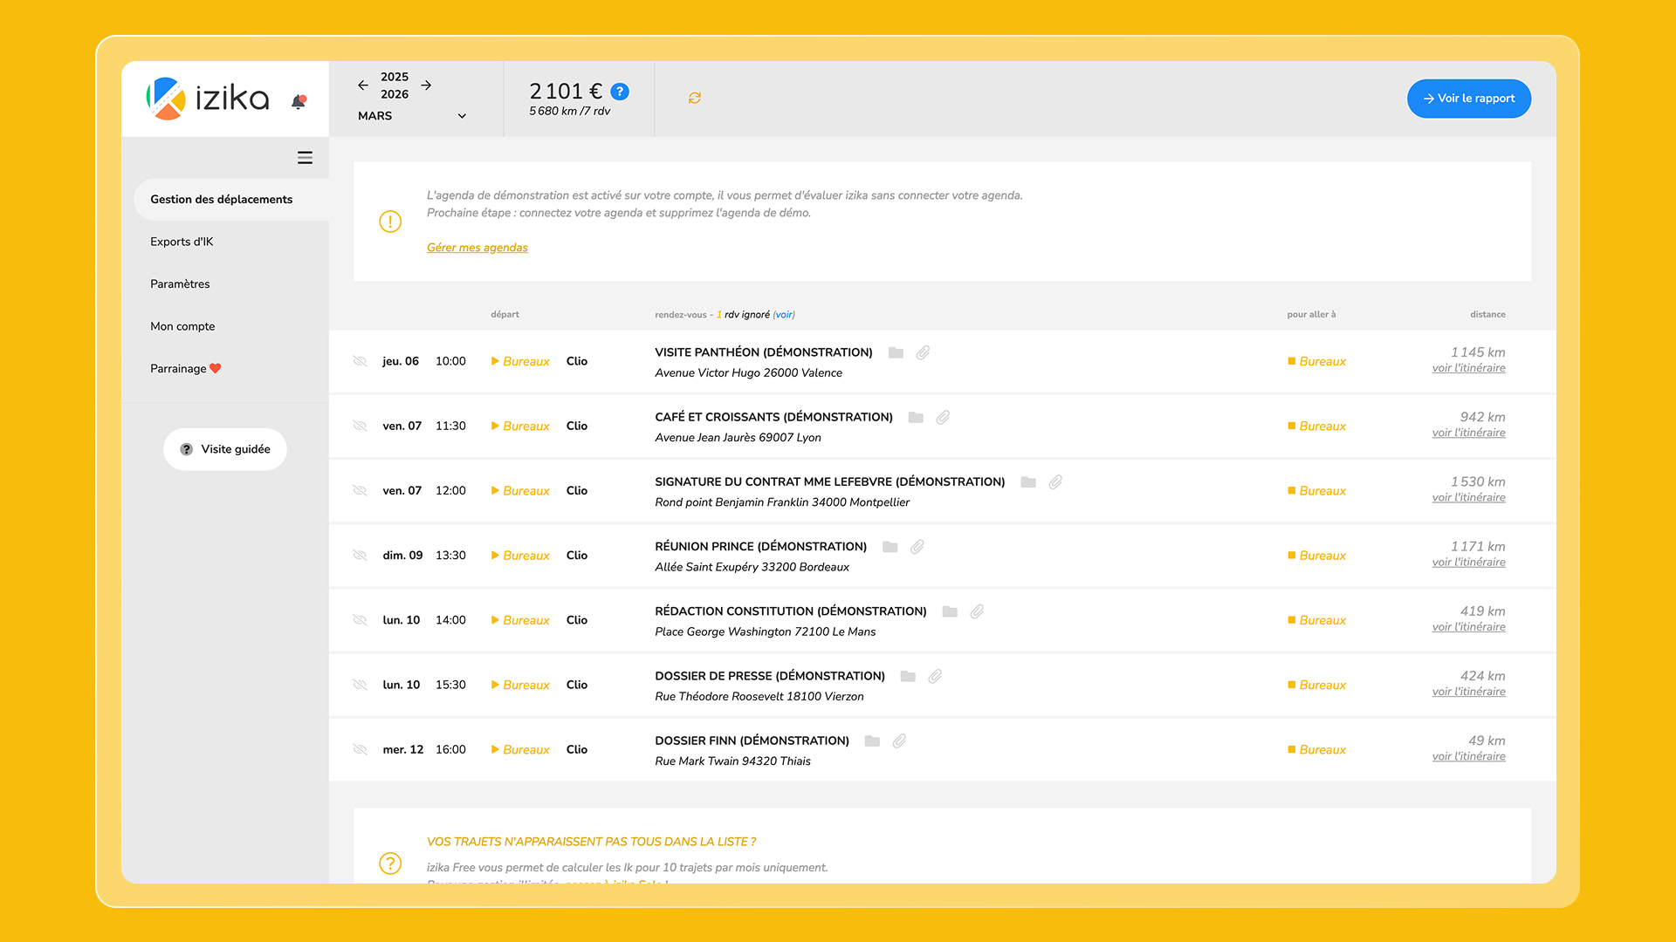Open the Gérer mes agendas link

[477, 247]
